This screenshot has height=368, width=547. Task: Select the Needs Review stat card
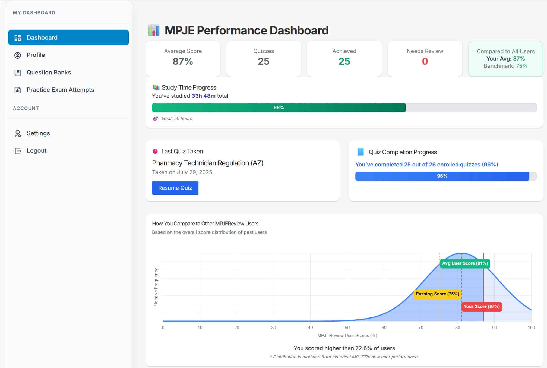425,58
